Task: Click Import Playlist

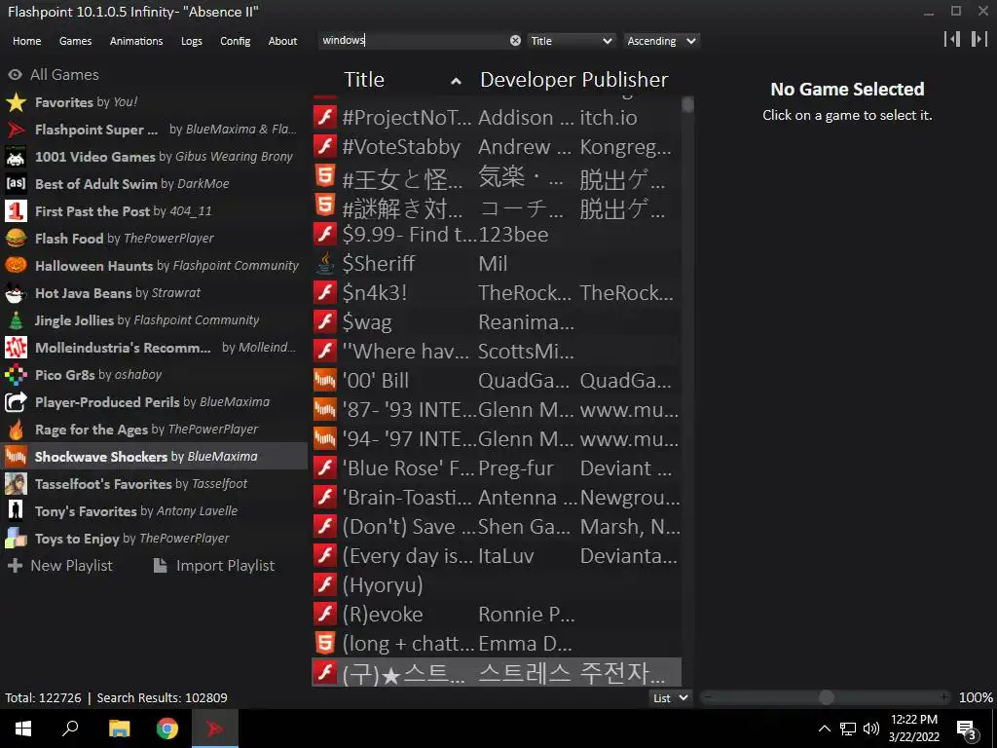Action: tap(214, 566)
